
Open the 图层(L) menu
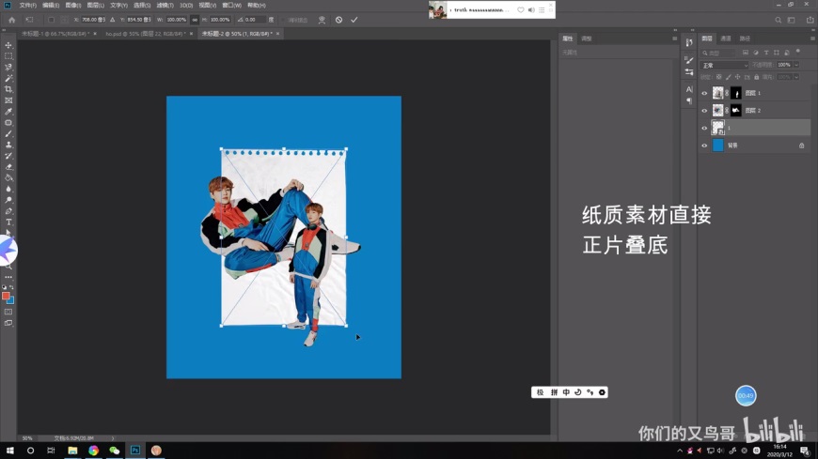pos(96,6)
